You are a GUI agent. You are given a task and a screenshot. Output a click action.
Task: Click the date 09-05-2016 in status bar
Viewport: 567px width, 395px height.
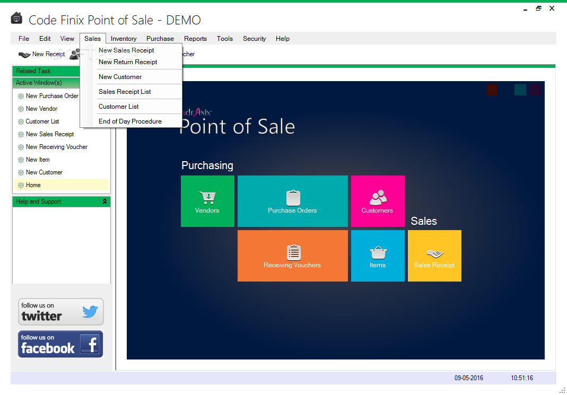[x=469, y=378]
